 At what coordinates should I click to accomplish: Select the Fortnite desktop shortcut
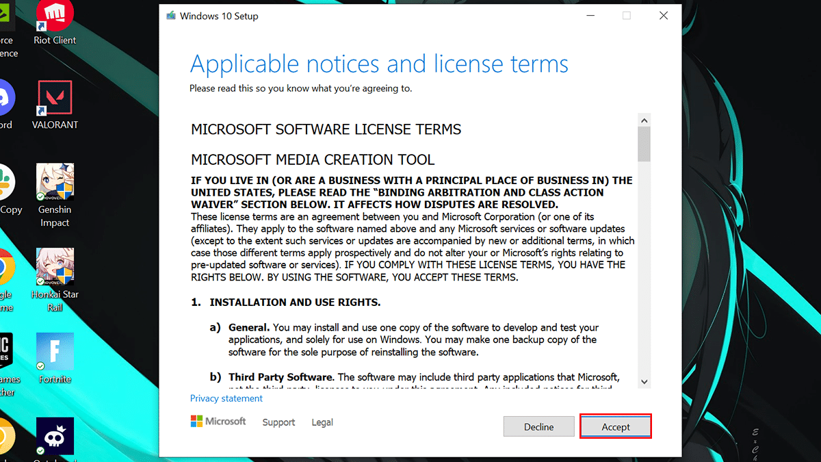click(55, 352)
